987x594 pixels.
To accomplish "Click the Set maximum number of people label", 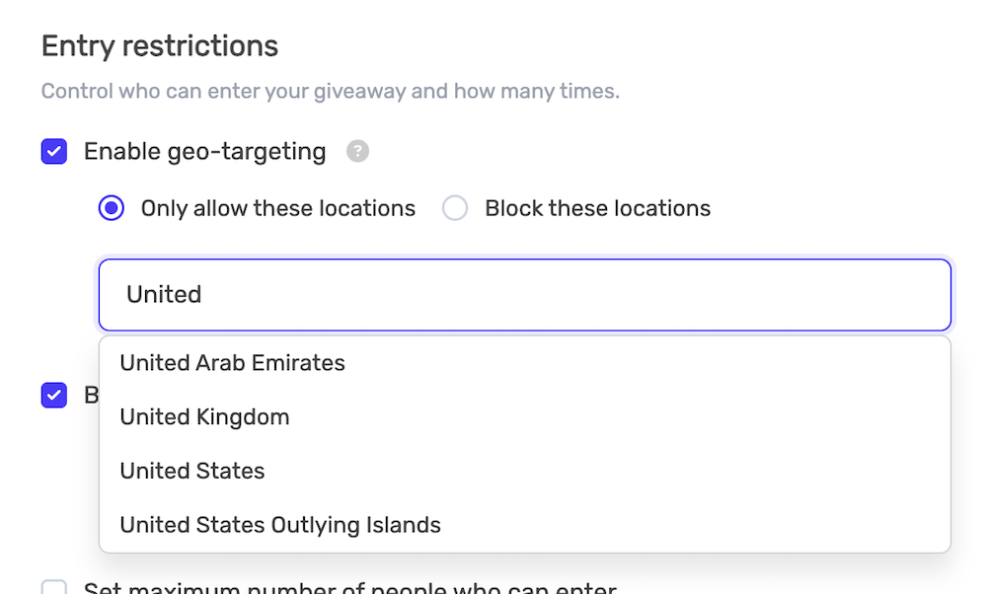I will pos(350,588).
